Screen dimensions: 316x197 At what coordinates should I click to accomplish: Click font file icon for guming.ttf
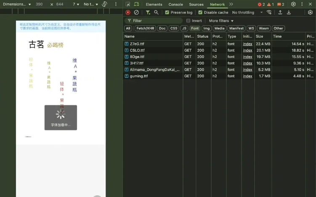click(127, 76)
